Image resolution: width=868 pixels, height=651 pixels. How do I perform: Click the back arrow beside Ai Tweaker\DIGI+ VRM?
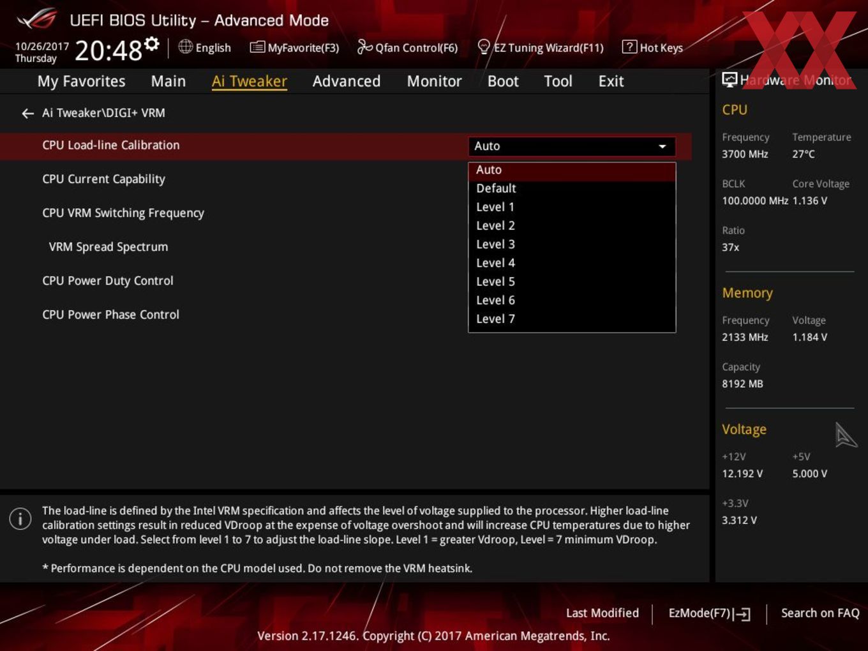(x=27, y=114)
